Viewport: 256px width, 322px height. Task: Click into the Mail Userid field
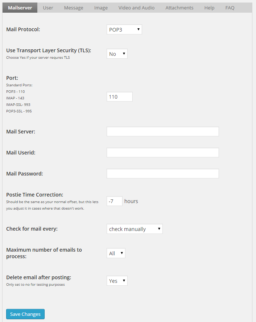162,153
